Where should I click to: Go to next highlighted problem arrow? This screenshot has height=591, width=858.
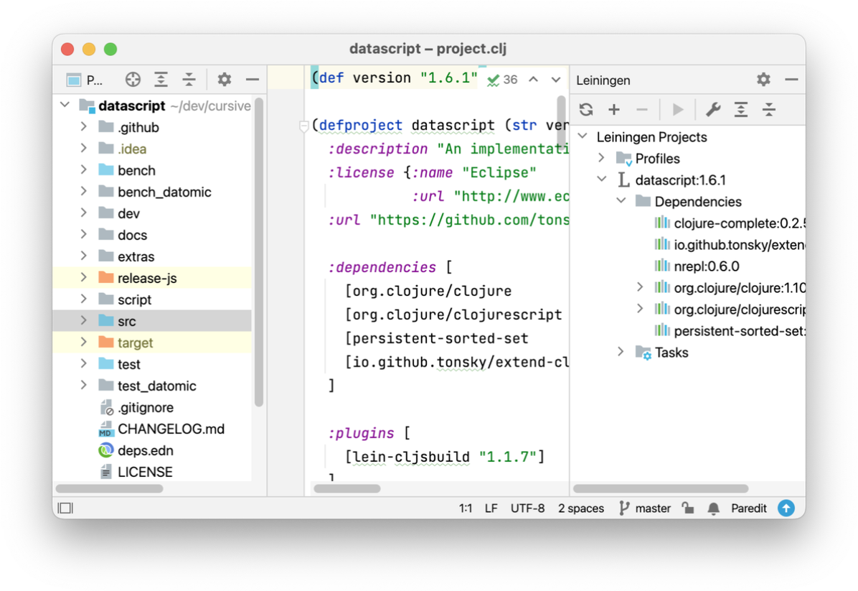pyautogui.click(x=556, y=80)
